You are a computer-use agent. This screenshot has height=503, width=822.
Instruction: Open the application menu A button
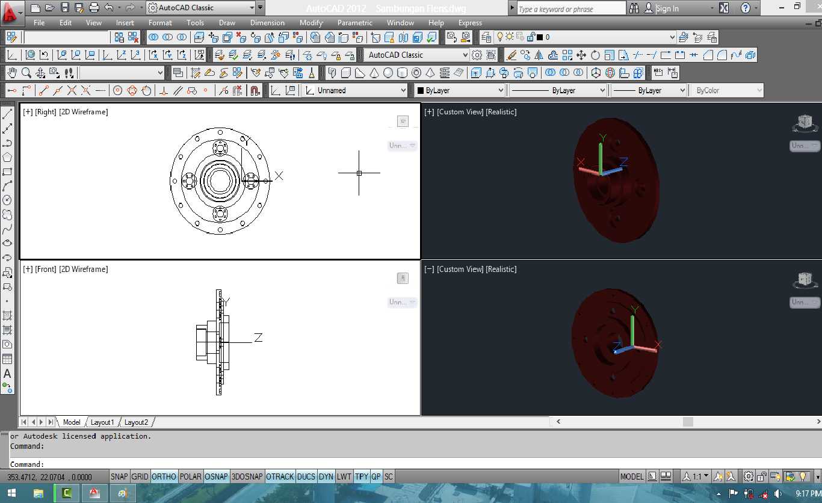point(11,12)
